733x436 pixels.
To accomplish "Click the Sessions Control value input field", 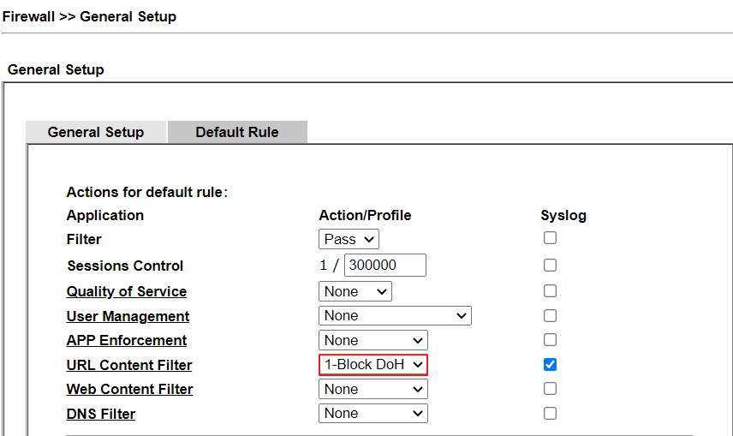I will pos(384,266).
